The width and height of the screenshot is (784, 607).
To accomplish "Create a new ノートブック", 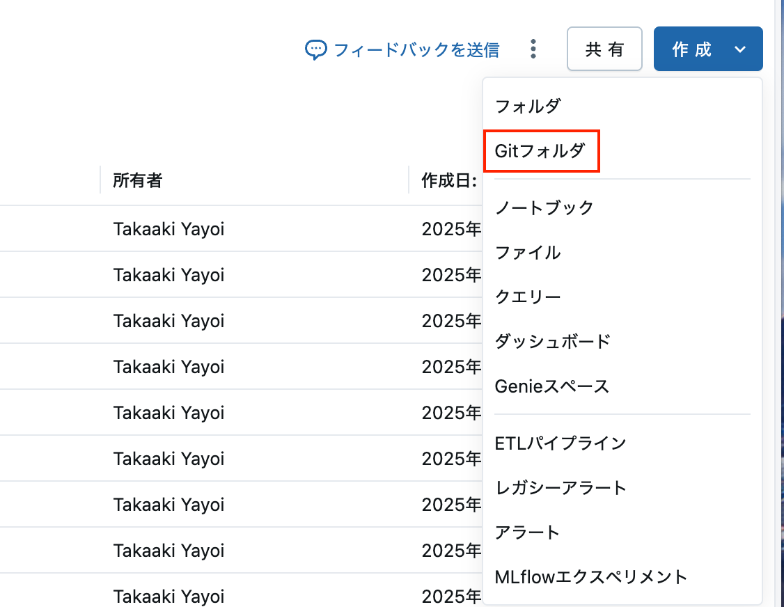I will coord(544,207).
